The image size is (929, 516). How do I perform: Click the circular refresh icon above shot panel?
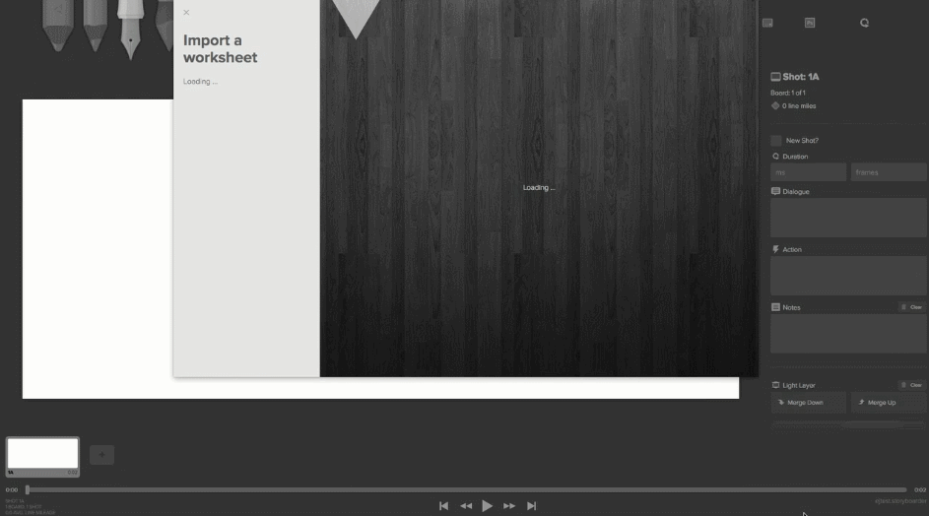coord(864,23)
